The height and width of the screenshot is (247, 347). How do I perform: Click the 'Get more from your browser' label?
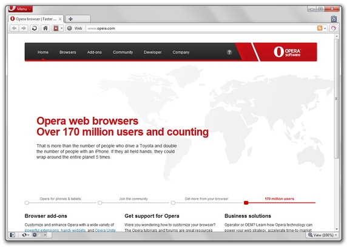pos(206,199)
